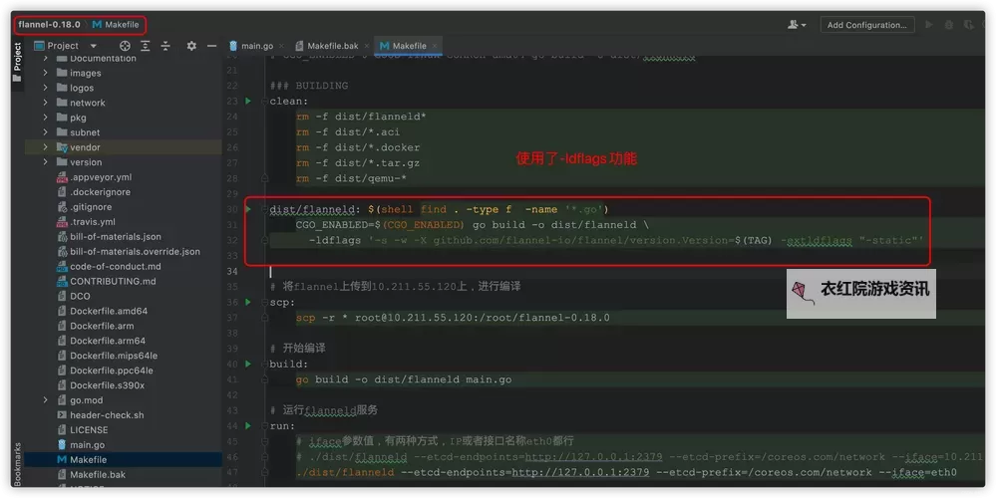
Task: Open Project panel settings gear
Action: 192,46
